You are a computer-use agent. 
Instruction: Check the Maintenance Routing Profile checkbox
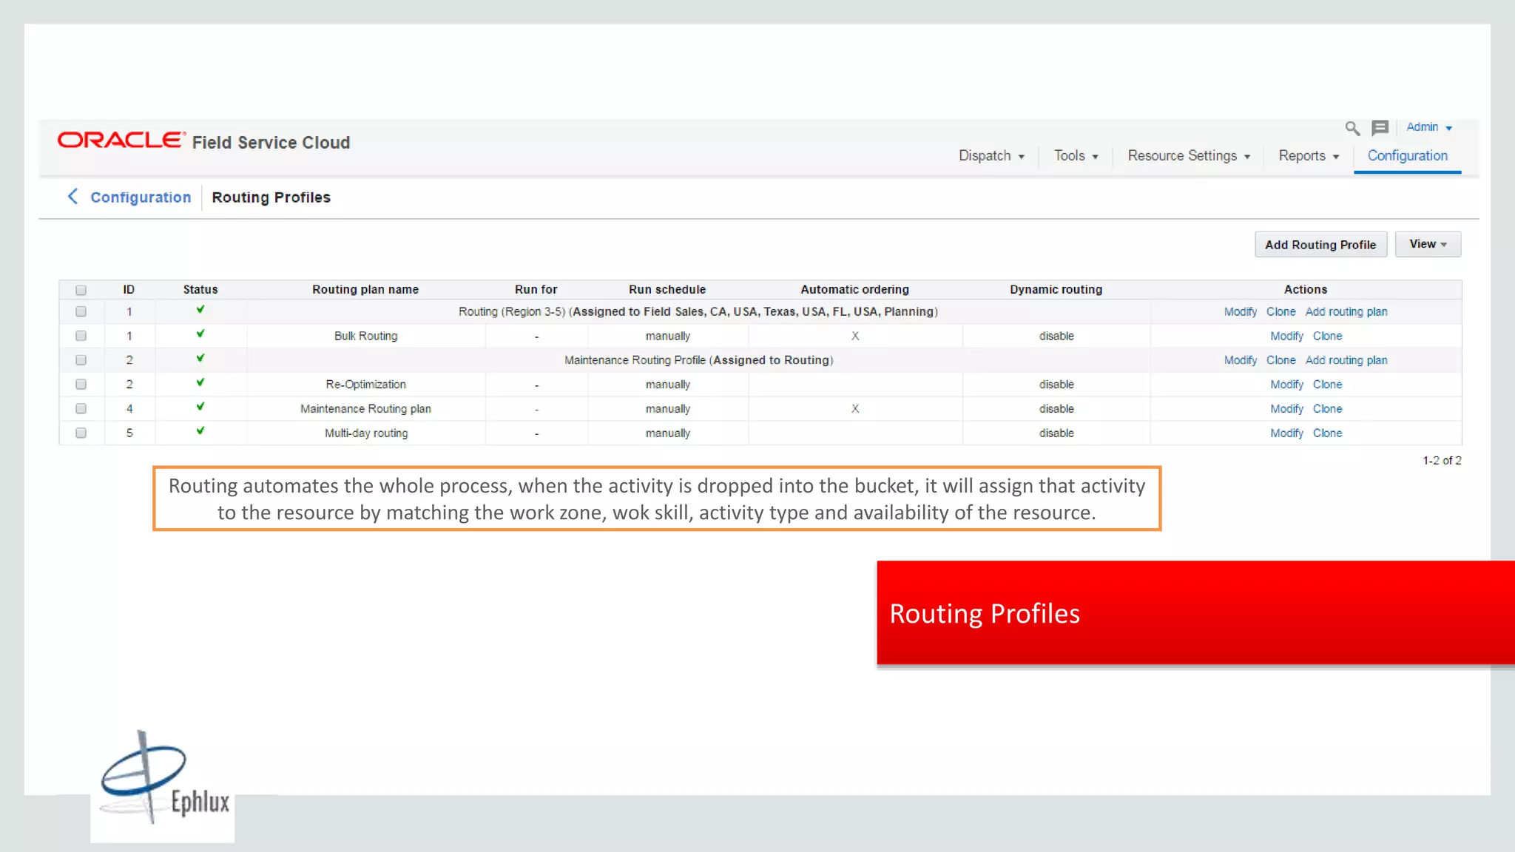click(x=81, y=360)
